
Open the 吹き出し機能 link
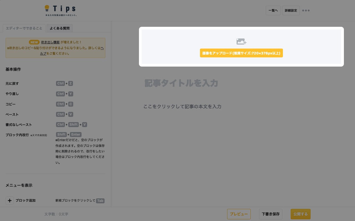tap(50, 42)
